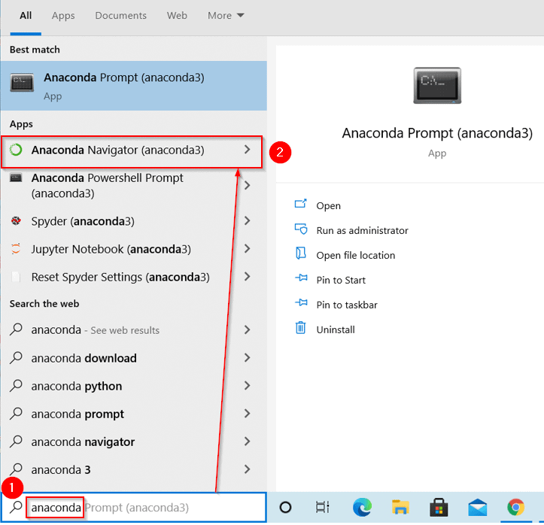
Task: Open Microsoft Edge from the taskbar
Action: tap(362, 508)
